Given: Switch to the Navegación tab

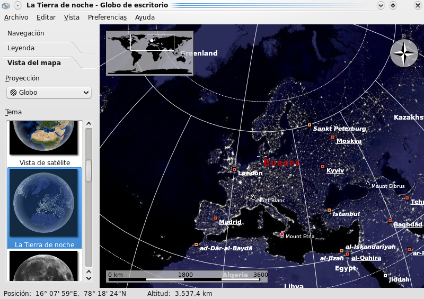Looking at the screenshot, I should pyautogui.click(x=25, y=33).
